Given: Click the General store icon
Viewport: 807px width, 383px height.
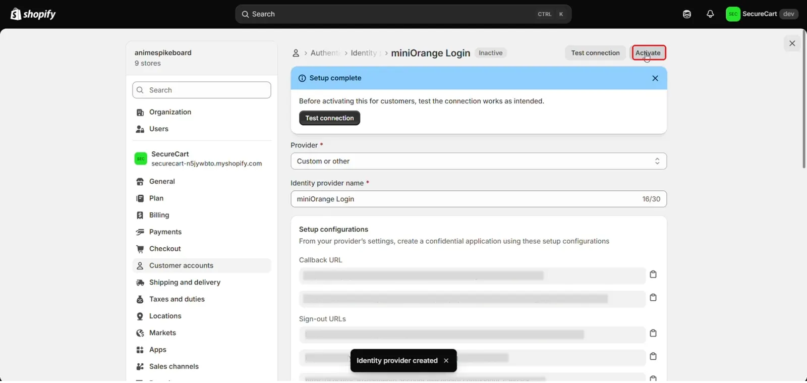Looking at the screenshot, I should [x=140, y=182].
